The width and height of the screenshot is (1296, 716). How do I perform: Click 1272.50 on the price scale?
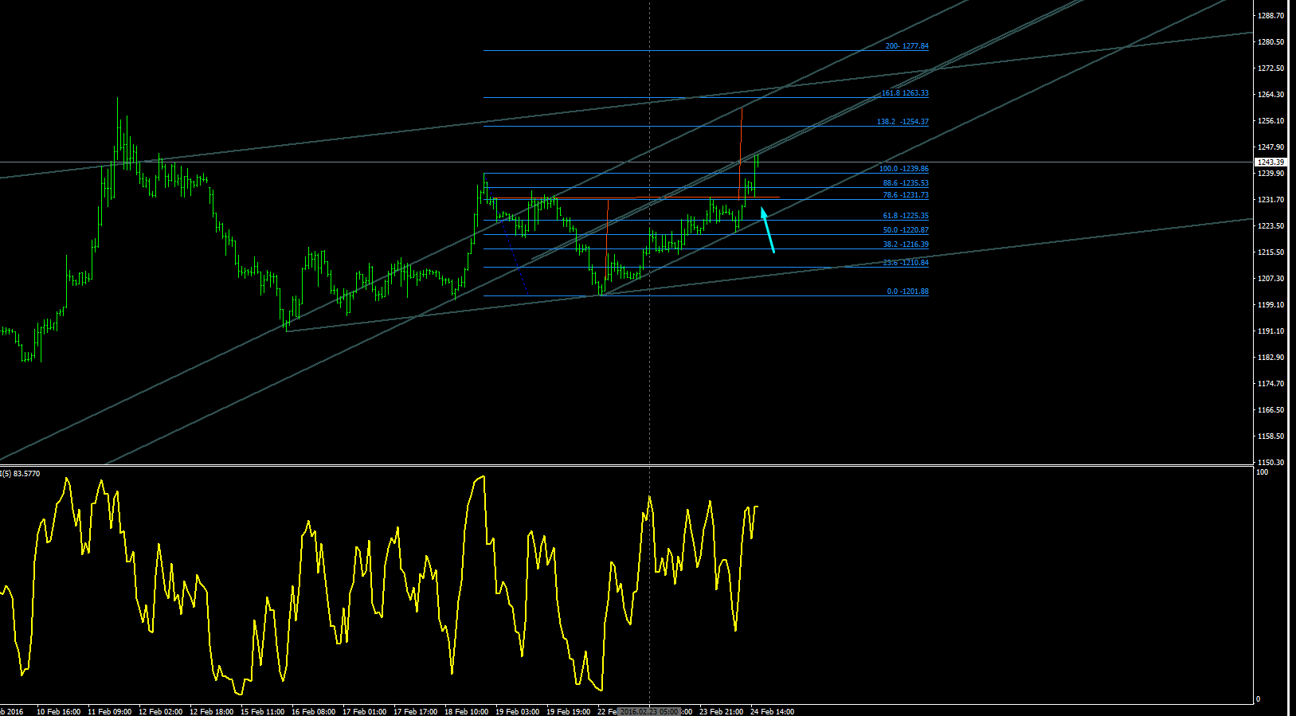tap(1271, 68)
